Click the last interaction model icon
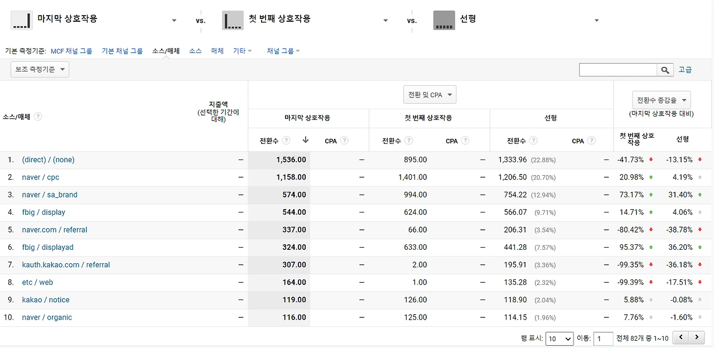 click(x=21, y=20)
